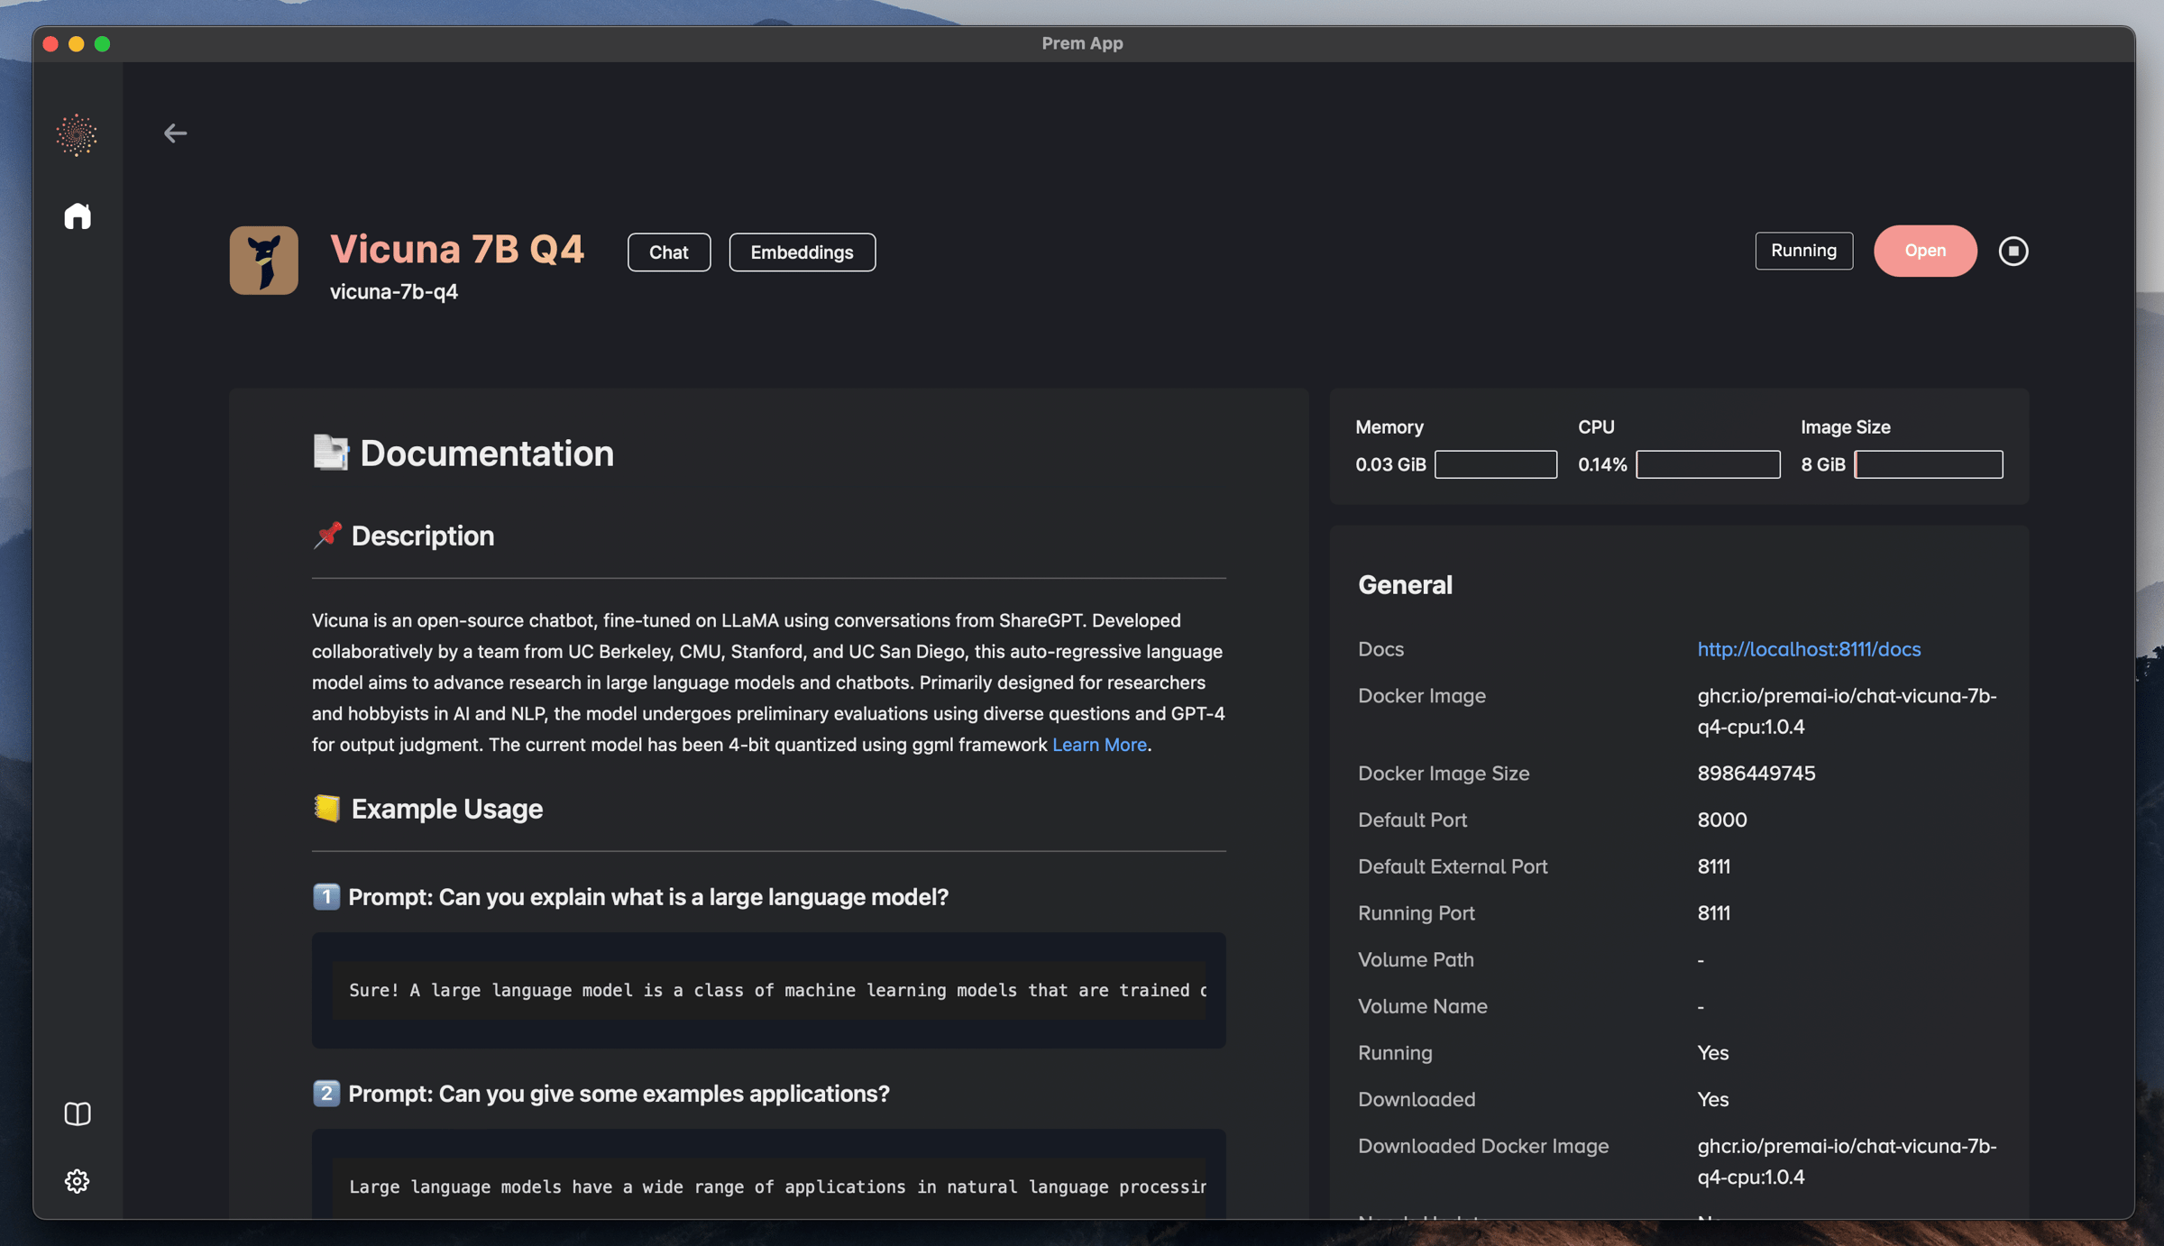Select the vicuna-7b-q4 identifier text
This screenshot has height=1246, width=2164.
coord(394,291)
